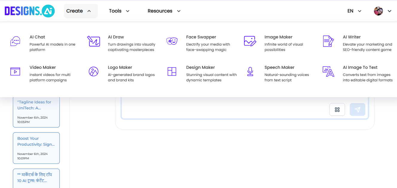
Task: Expand the Tools dropdown
Action: point(119,11)
